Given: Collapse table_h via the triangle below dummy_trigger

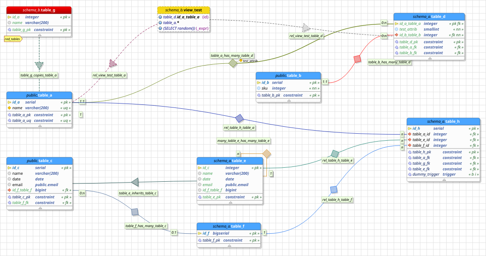Looking at the screenshot, I should [444, 180].
